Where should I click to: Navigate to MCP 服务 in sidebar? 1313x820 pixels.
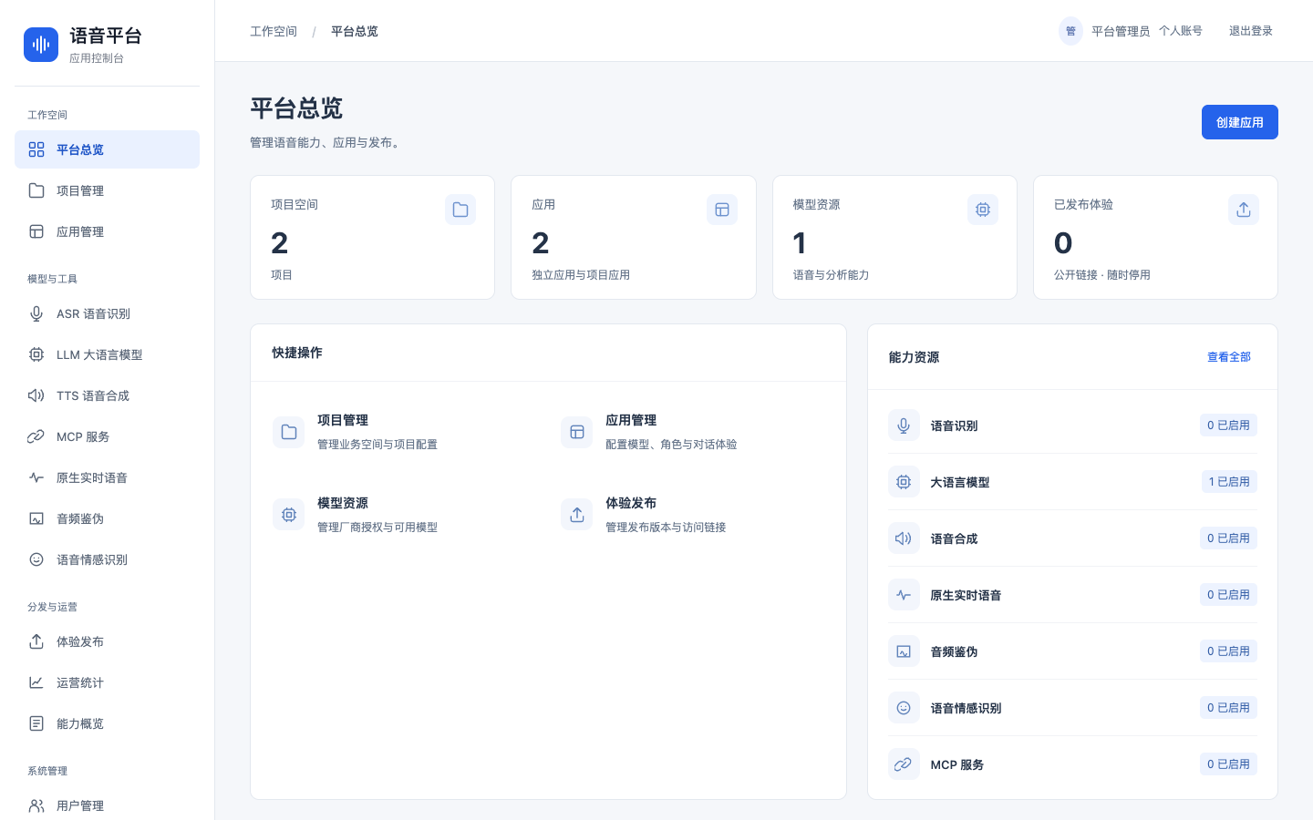tap(107, 436)
